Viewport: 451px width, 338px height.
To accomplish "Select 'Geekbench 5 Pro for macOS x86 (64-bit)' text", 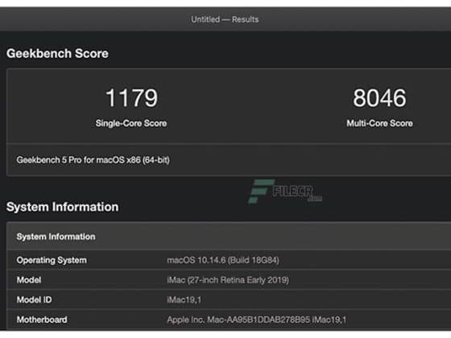I will pos(93,160).
